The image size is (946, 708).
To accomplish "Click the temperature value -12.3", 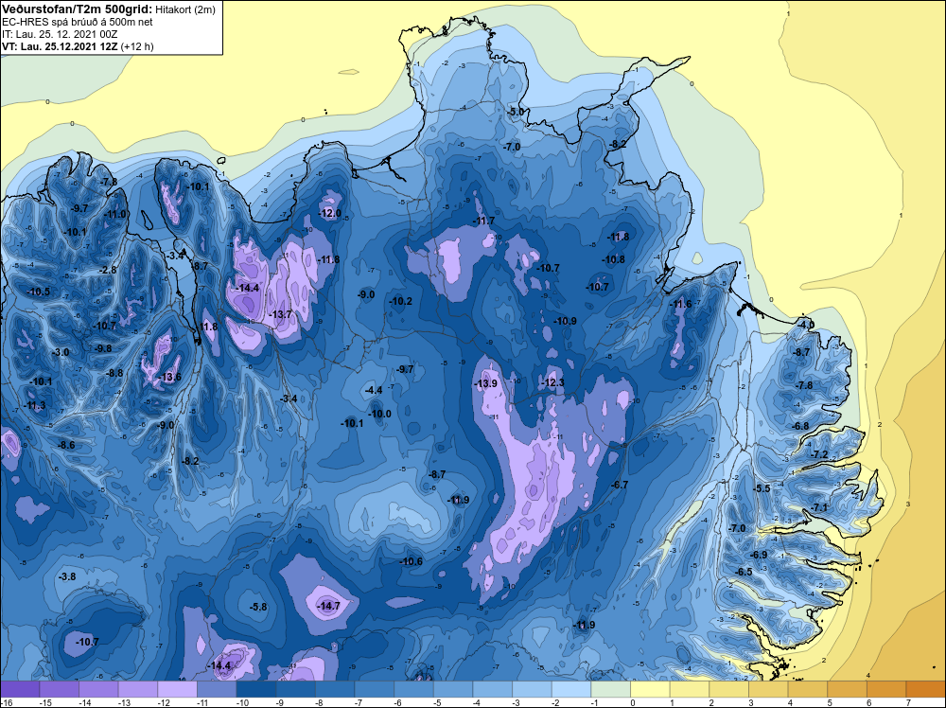I will point(552,382).
